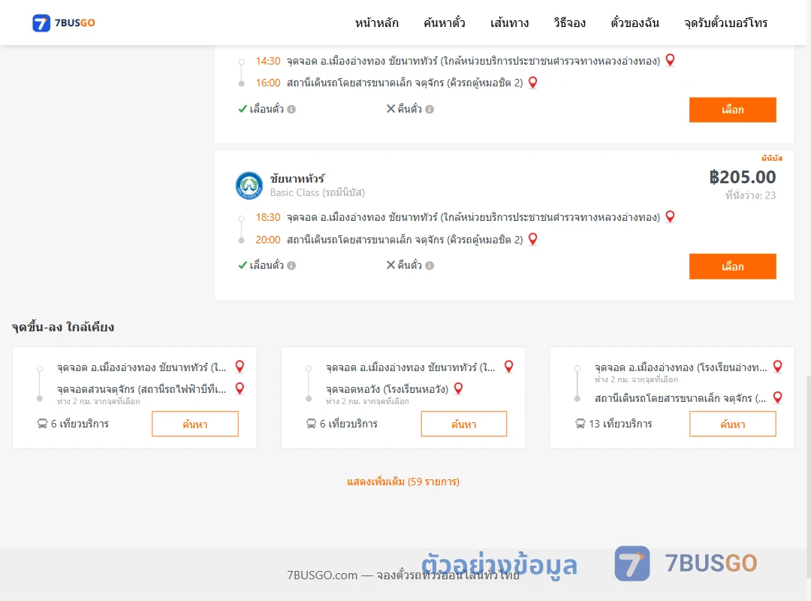Click the 14:30 departure time
The width and height of the screenshot is (811, 601).
tap(268, 61)
